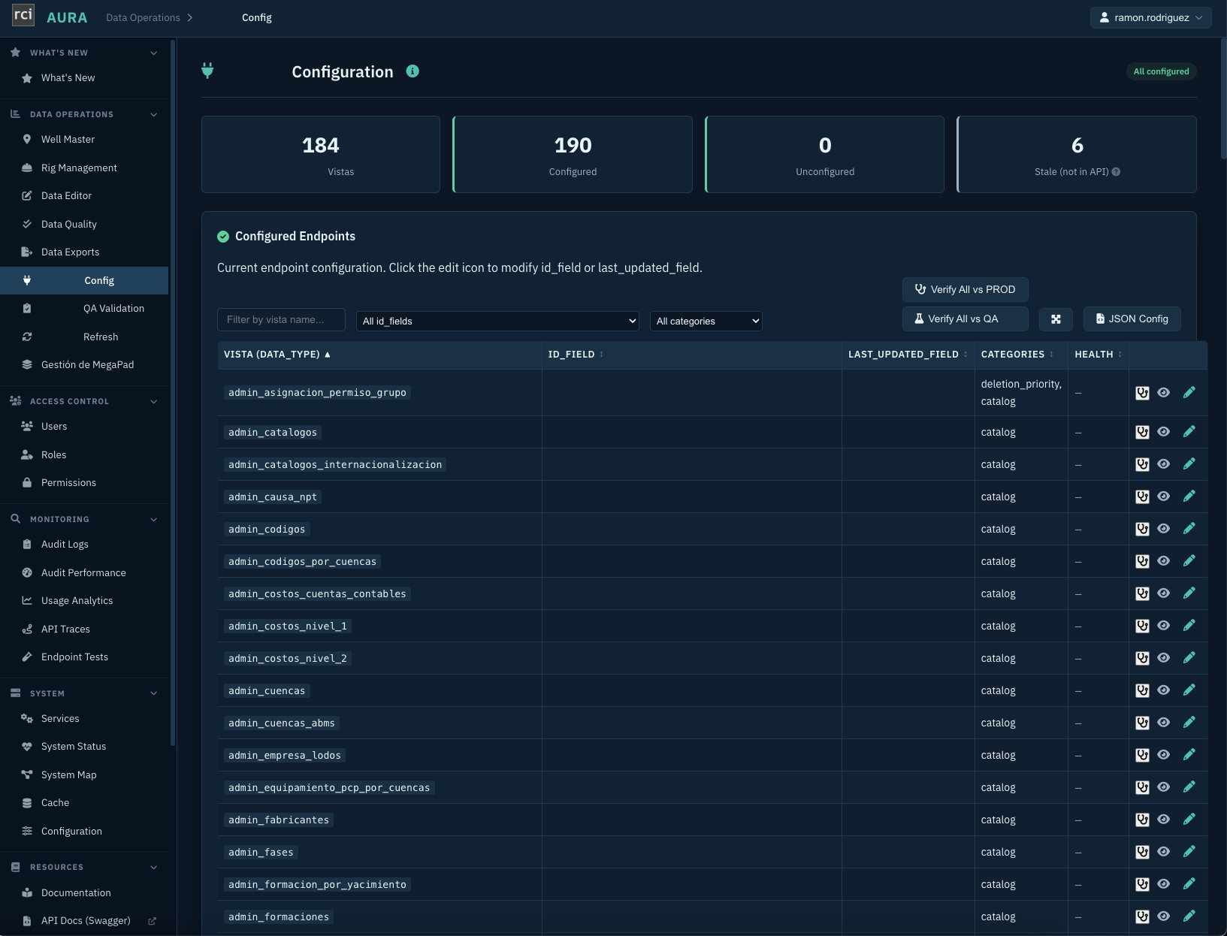Click Verify All vs QA button

tap(965, 319)
